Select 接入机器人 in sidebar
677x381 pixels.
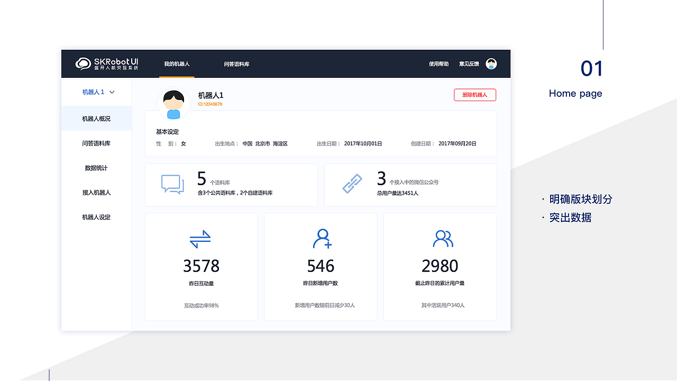(96, 193)
